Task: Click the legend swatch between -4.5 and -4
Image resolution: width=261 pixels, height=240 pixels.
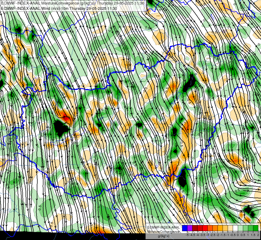Action: pos(195,228)
